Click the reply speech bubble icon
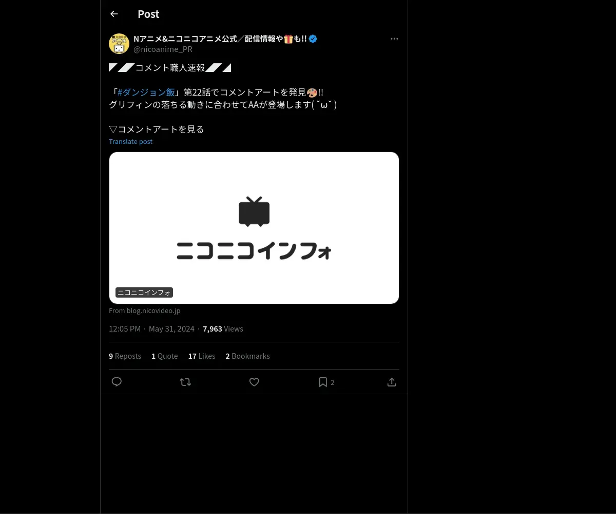 click(x=117, y=382)
